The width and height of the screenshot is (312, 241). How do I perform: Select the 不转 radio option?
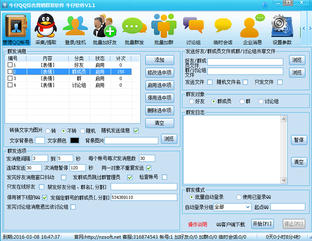click(63, 131)
